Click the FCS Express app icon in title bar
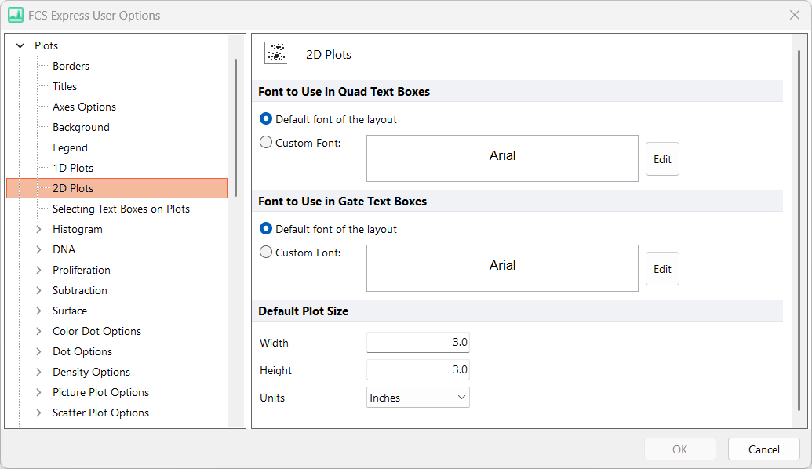812x469 pixels. point(16,15)
